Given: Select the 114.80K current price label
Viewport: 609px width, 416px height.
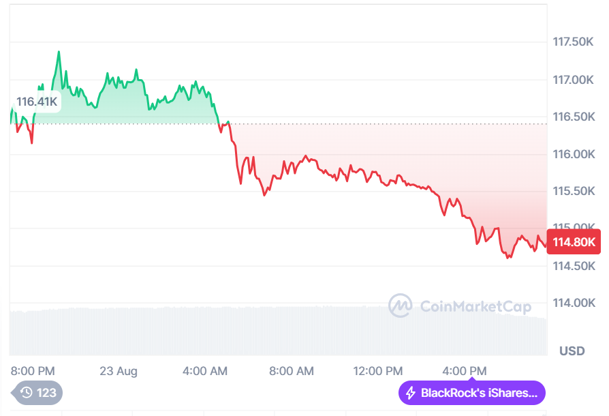Looking at the screenshot, I should (574, 242).
